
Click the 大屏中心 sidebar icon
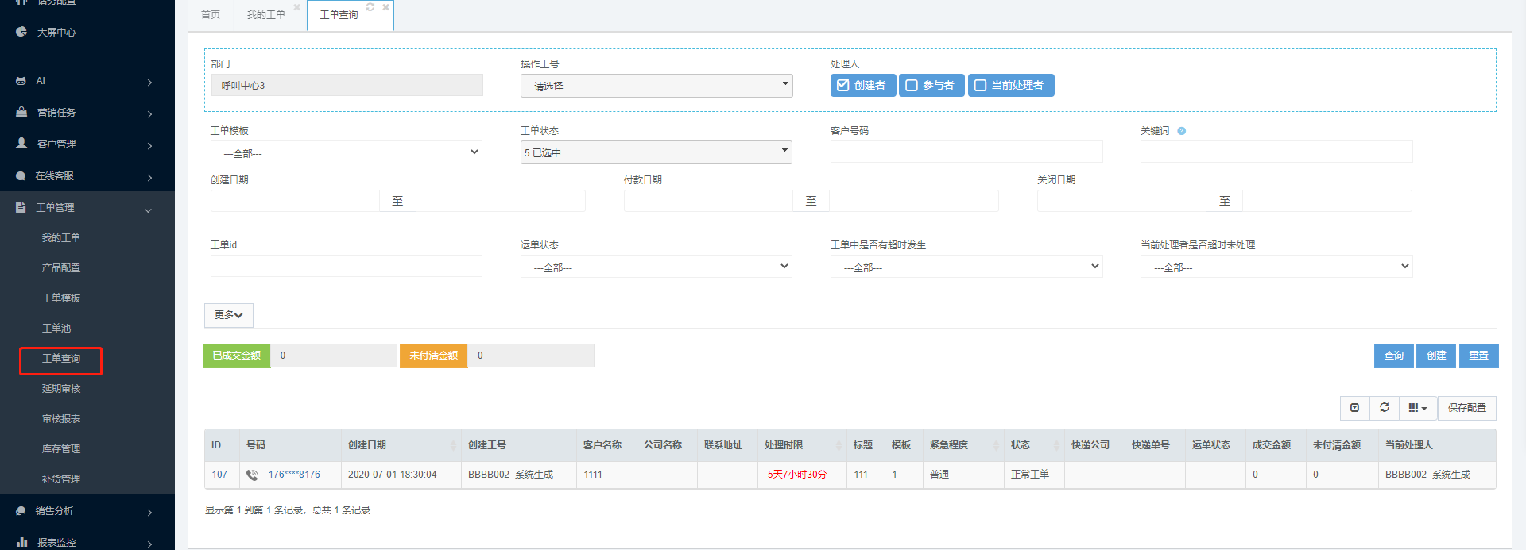pos(21,32)
